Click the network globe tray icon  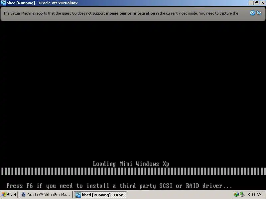coord(236,195)
